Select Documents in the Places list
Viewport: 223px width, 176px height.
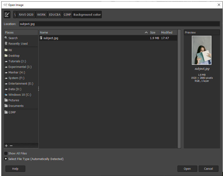click(x=21, y=106)
